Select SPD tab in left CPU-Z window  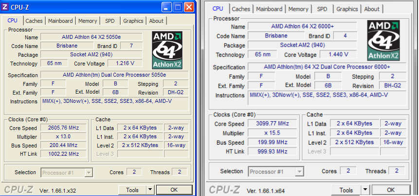point(110,21)
